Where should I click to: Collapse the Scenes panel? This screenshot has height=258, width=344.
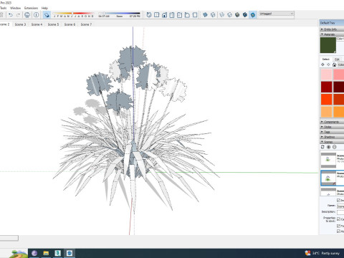click(x=332, y=142)
